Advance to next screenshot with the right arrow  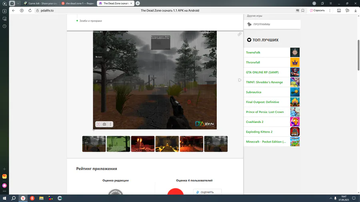pyautogui.click(x=240, y=80)
